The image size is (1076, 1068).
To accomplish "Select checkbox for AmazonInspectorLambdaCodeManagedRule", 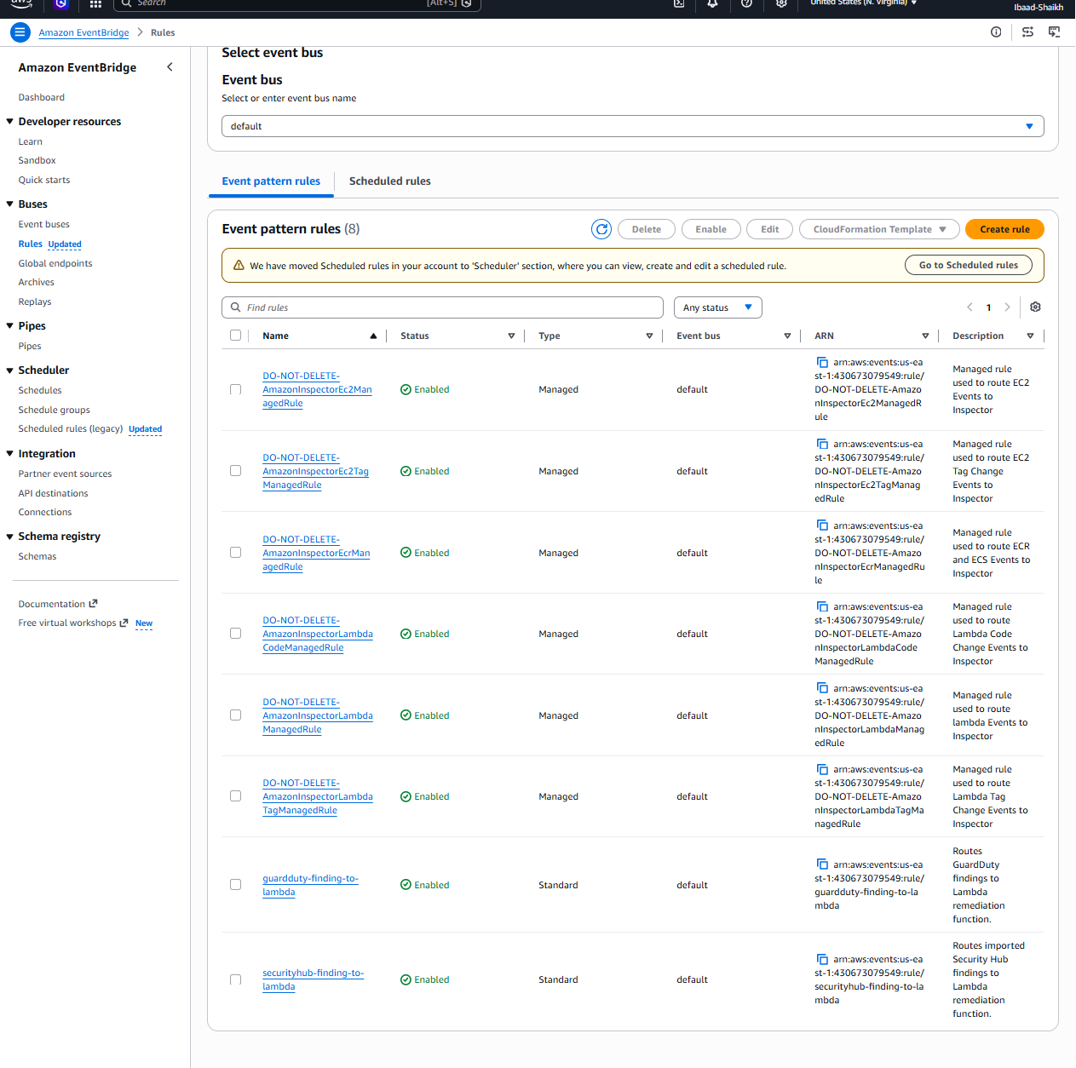I will pos(235,633).
